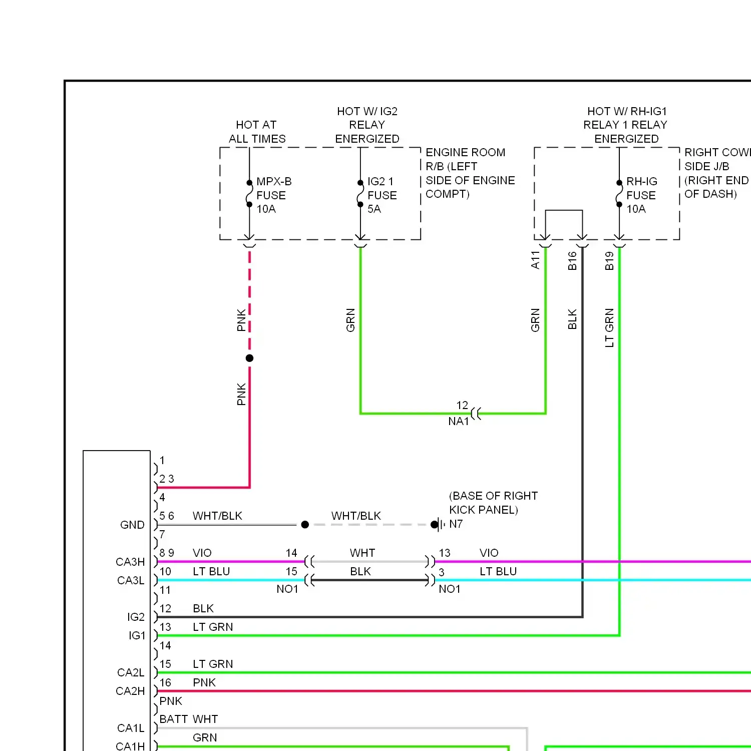Click pin number 12 at NA1 connector
This screenshot has height=751, width=751.
(x=462, y=405)
